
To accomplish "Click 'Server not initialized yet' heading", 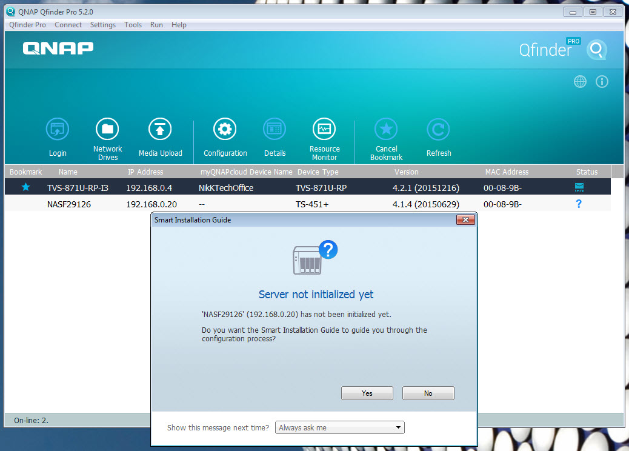I will (x=316, y=295).
